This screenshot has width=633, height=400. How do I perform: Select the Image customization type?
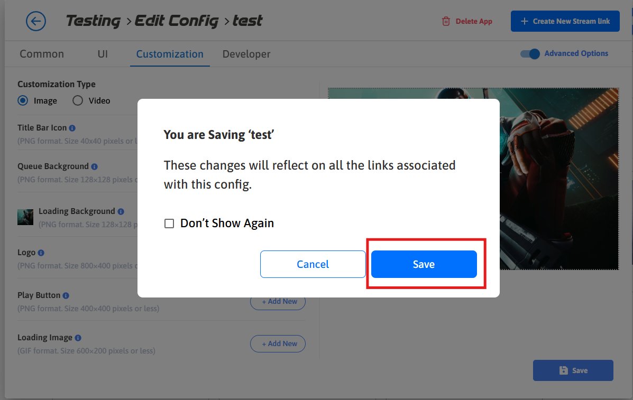[23, 100]
